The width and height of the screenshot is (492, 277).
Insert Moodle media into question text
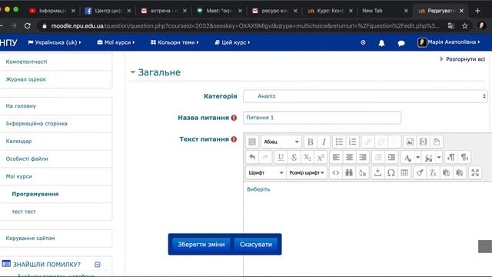423,142
